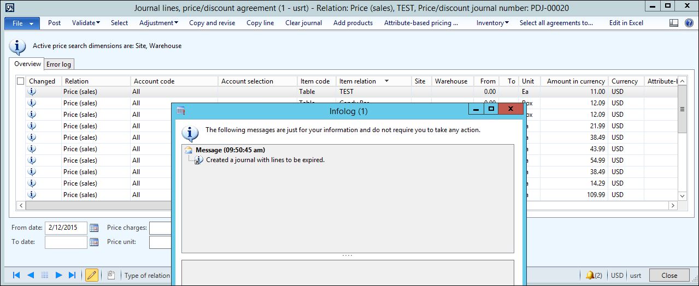Expand the Adjustment dropdown
Image resolution: width=699 pixels, height=286 pixels.
tap(158, 23)
